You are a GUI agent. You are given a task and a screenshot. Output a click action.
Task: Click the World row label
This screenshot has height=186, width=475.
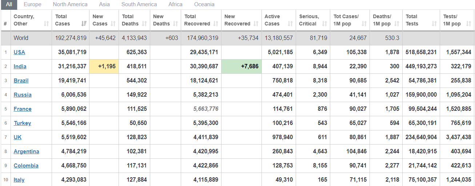pos(21,38)
